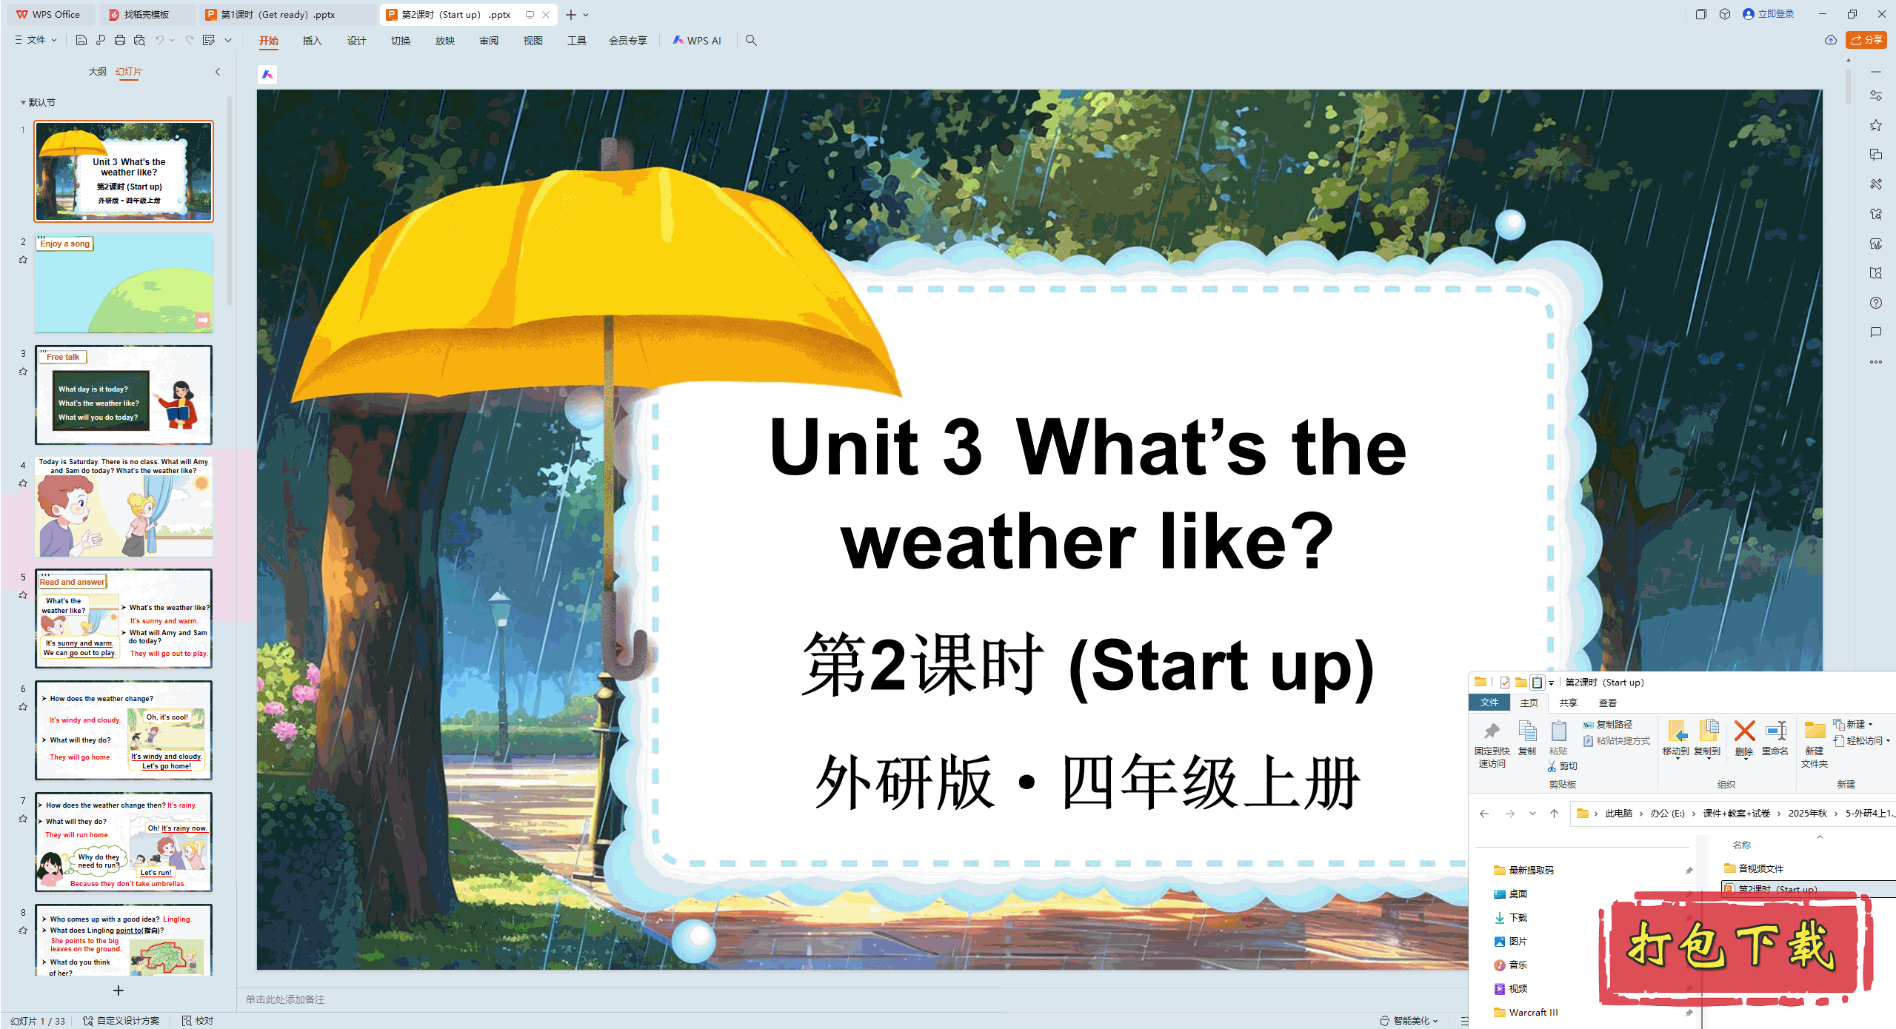Click Copy Path in Explorer ribbon

click(x=1607, y=725)
